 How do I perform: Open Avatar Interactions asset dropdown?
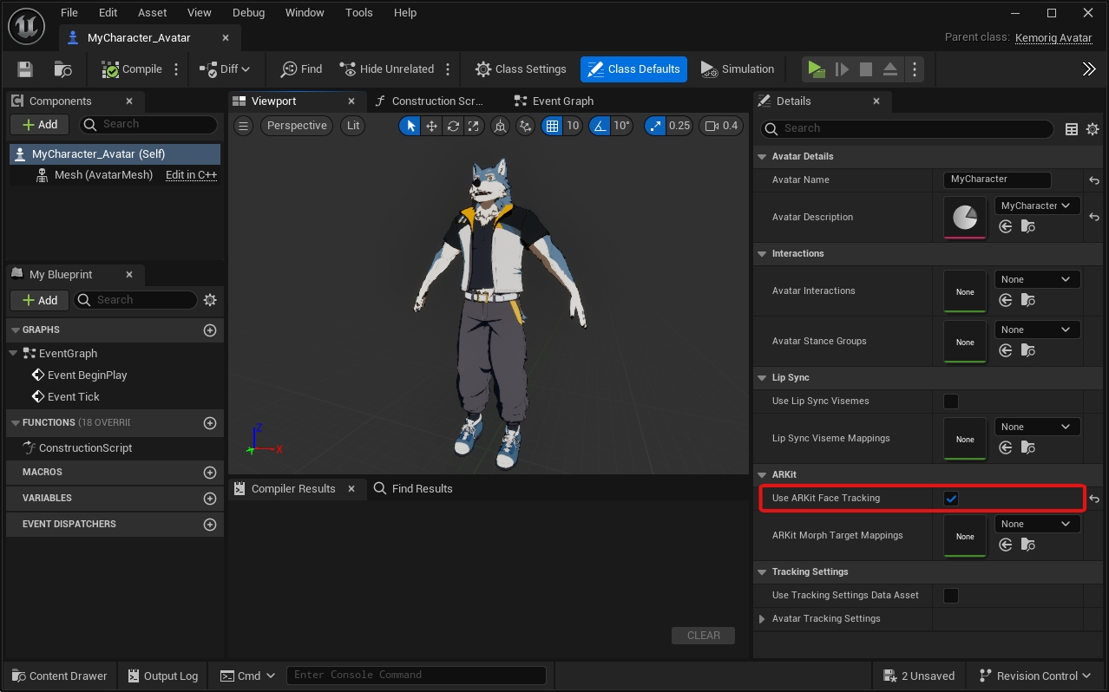(x=1037, y=279)
